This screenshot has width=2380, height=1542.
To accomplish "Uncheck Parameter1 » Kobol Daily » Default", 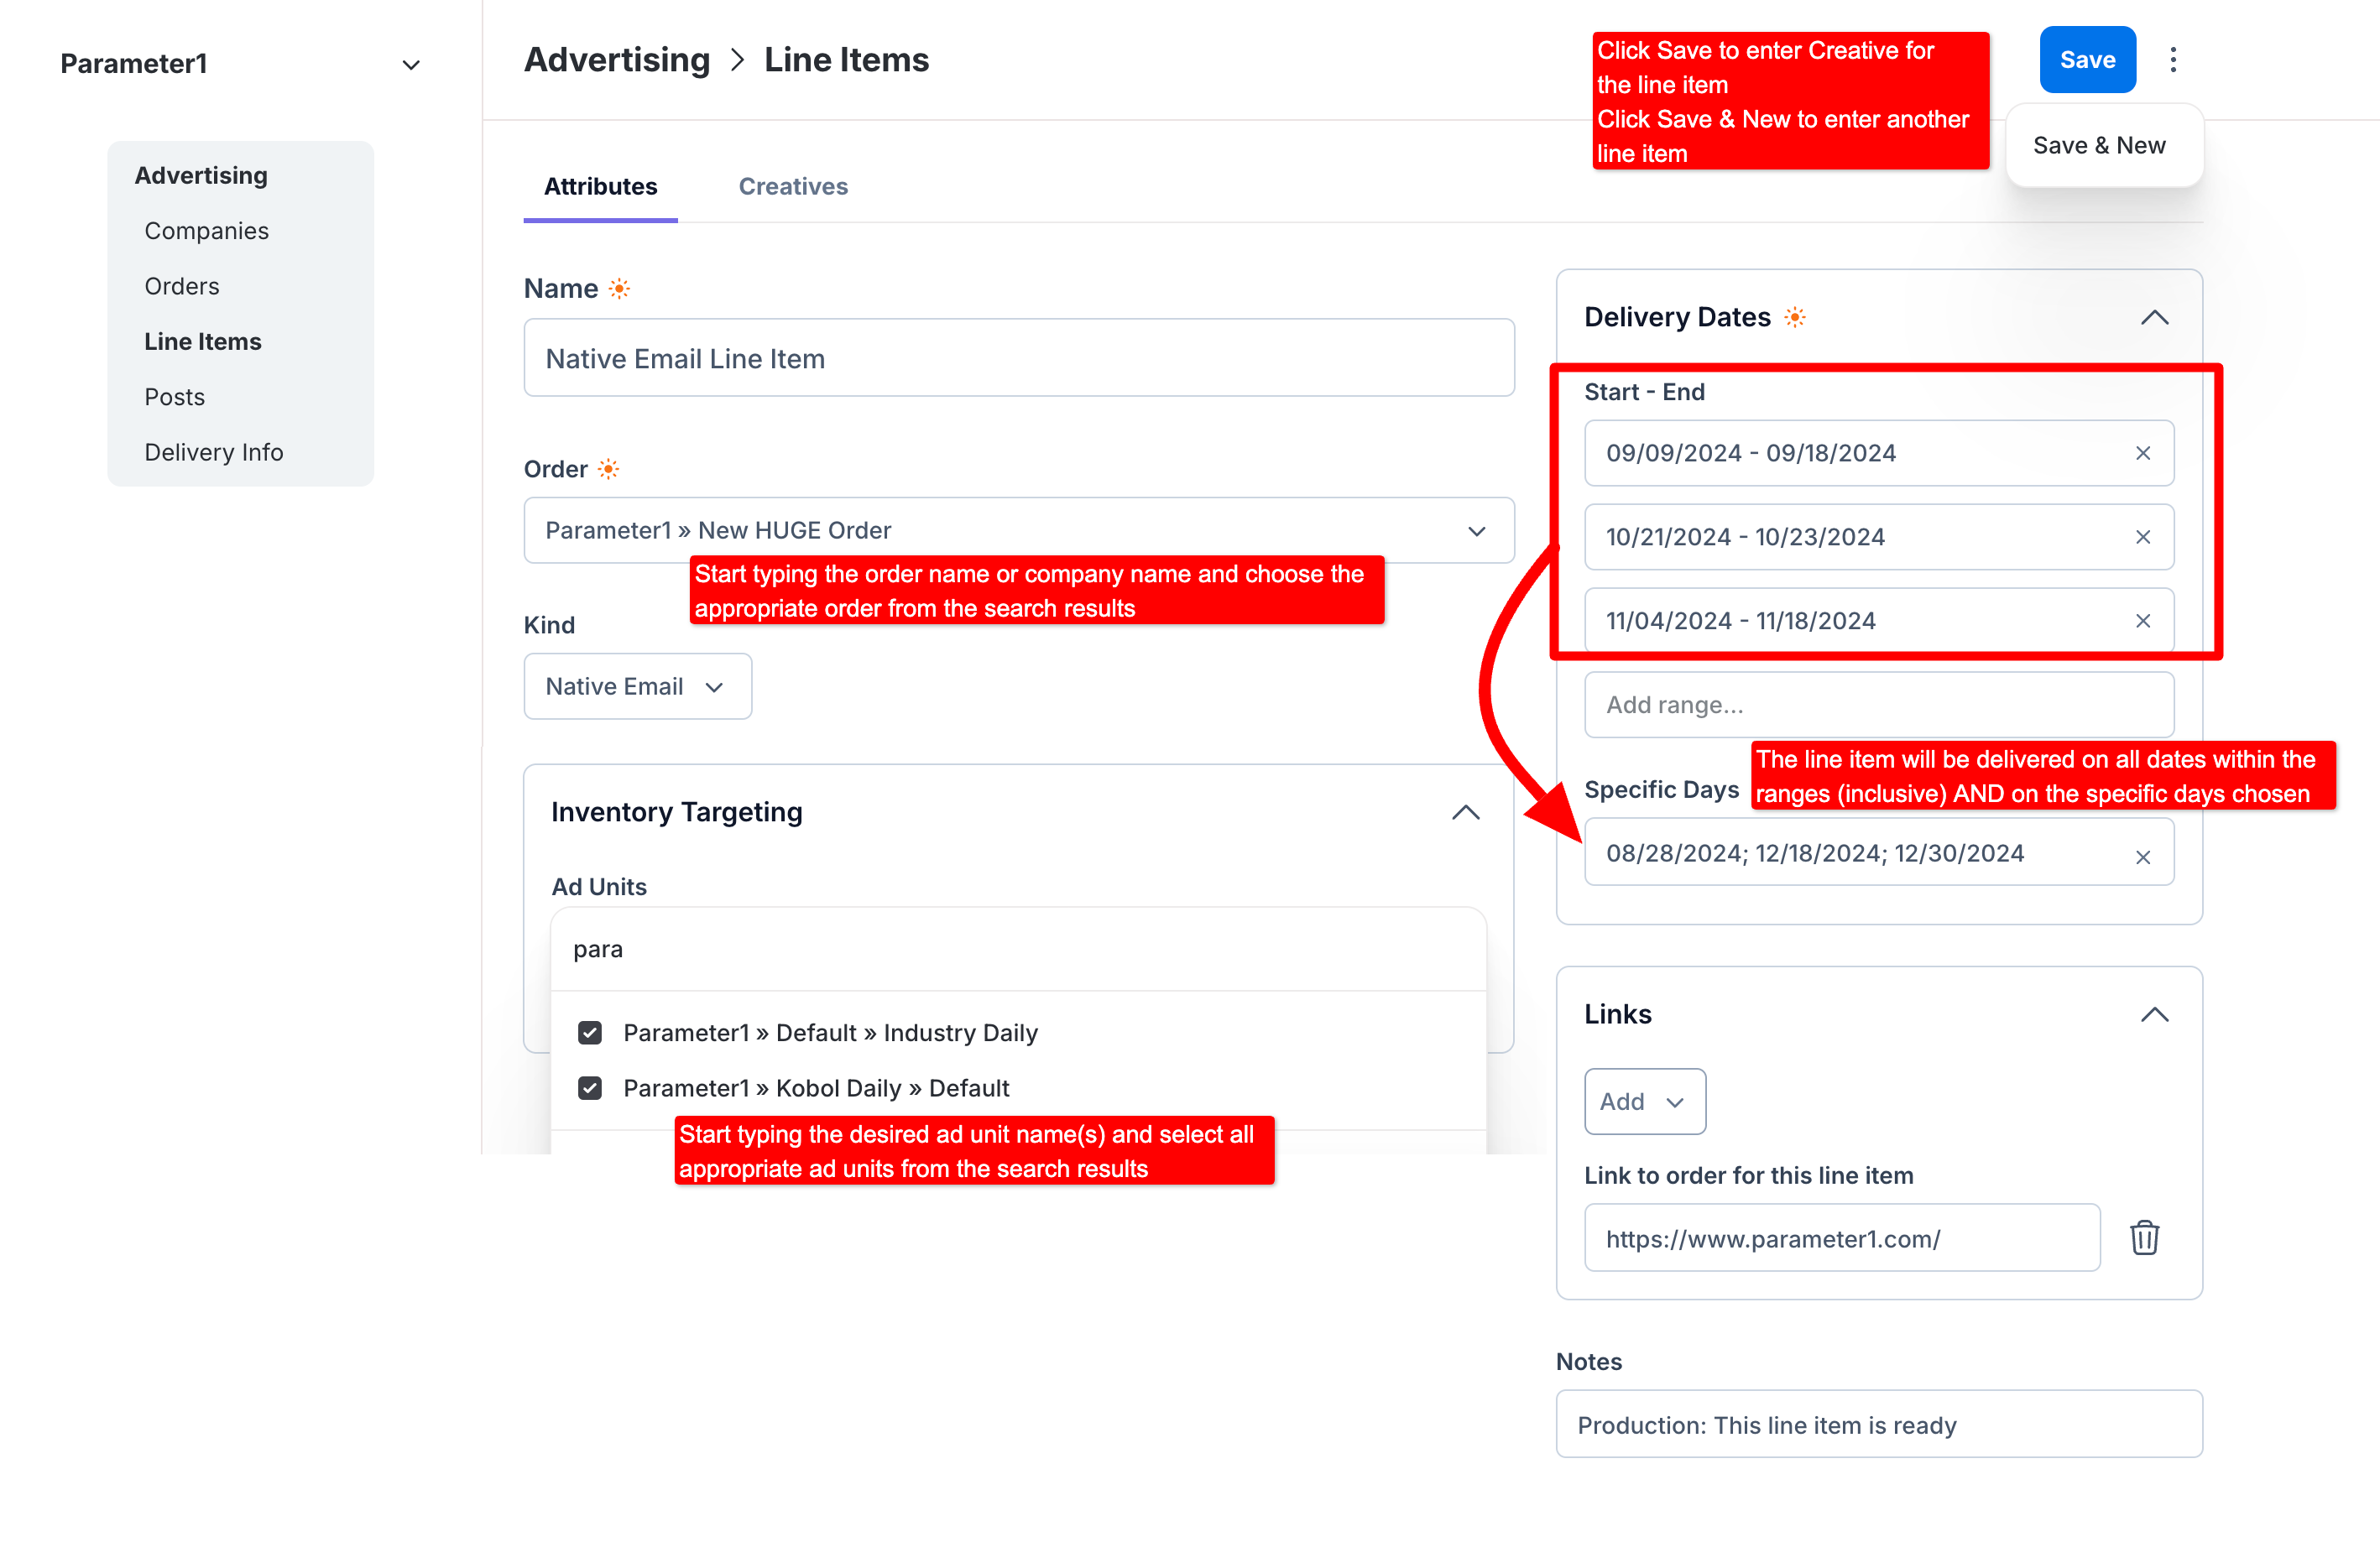I will point(590,1088).
